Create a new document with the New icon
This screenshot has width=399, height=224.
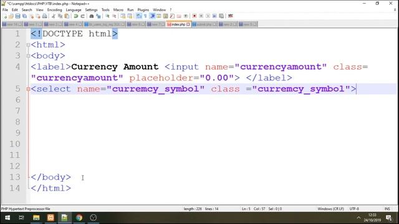coord(4,16)
